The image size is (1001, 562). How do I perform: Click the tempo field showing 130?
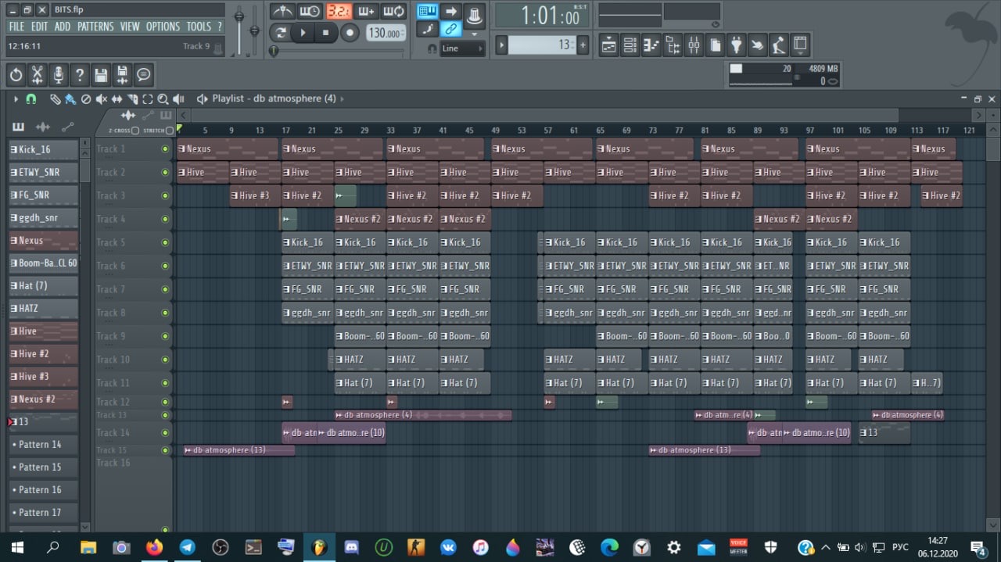coord(386,33)
